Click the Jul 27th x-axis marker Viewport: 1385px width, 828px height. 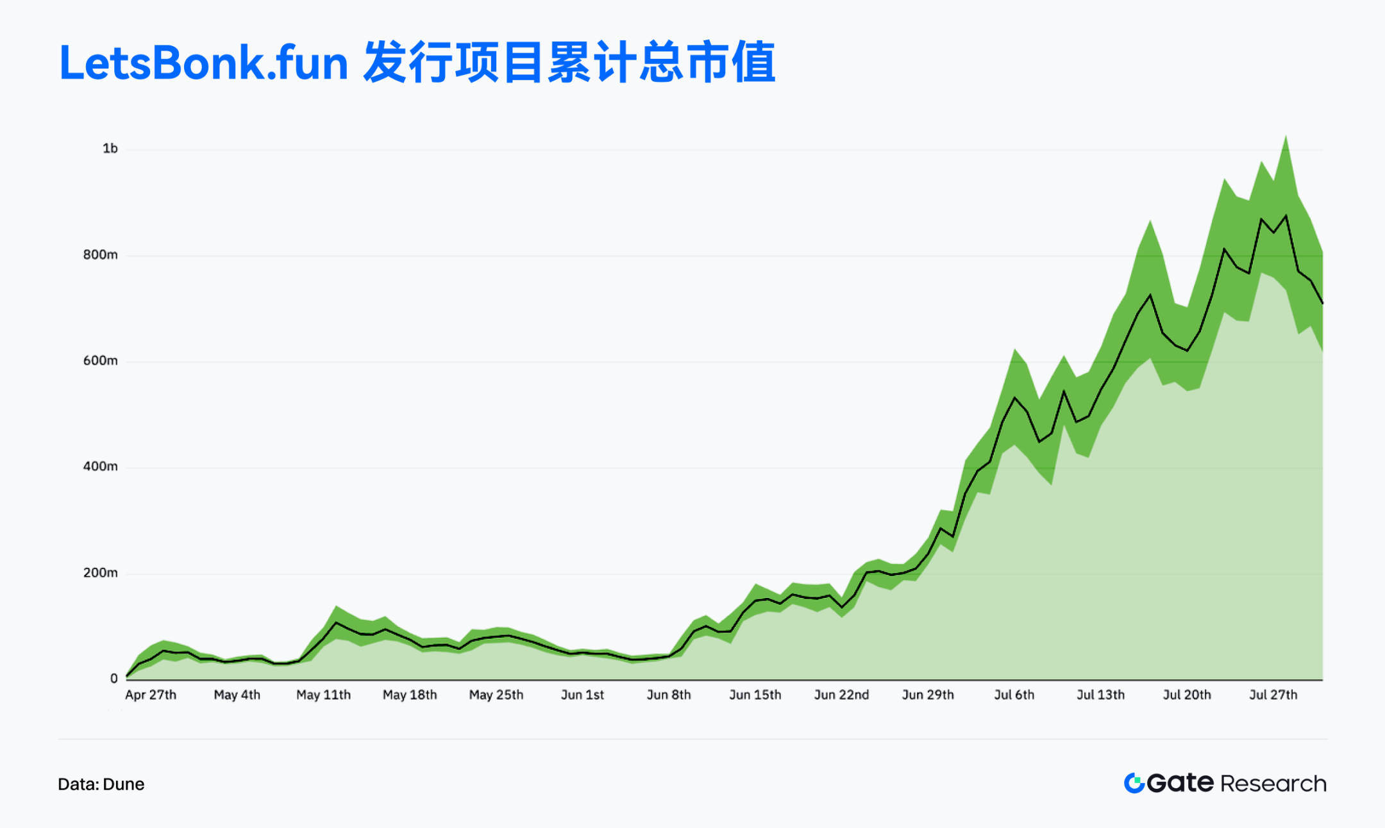1273,695
